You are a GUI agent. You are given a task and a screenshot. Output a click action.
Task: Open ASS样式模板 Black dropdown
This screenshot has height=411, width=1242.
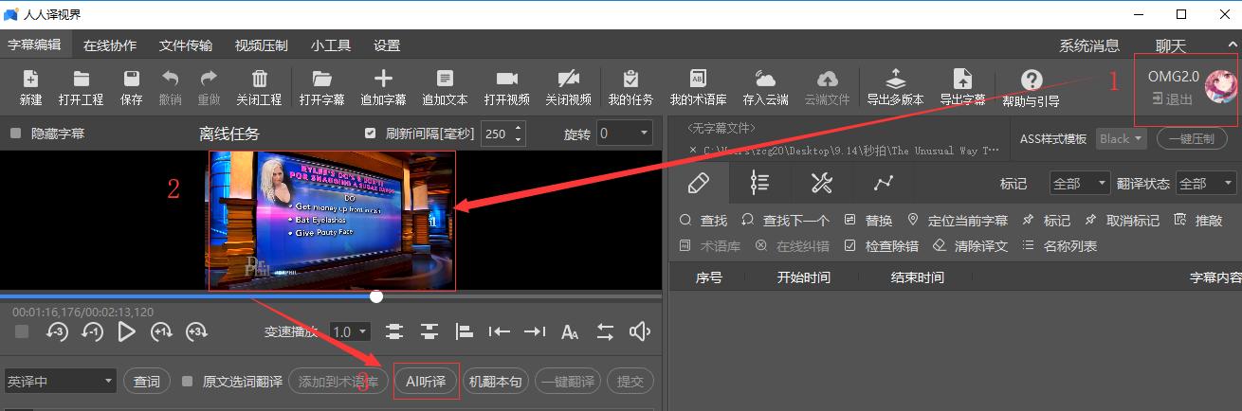coord(1122,138)
